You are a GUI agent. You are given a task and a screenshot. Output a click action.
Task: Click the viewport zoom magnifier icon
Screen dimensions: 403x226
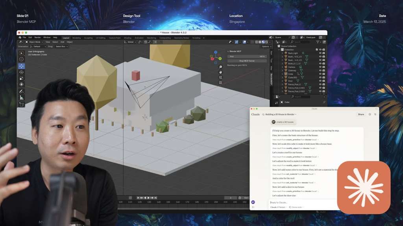tap(220, 67)
